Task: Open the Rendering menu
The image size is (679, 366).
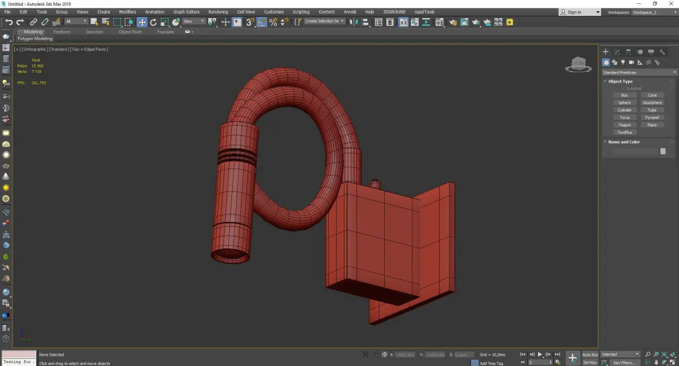Action: pos(218,12)
